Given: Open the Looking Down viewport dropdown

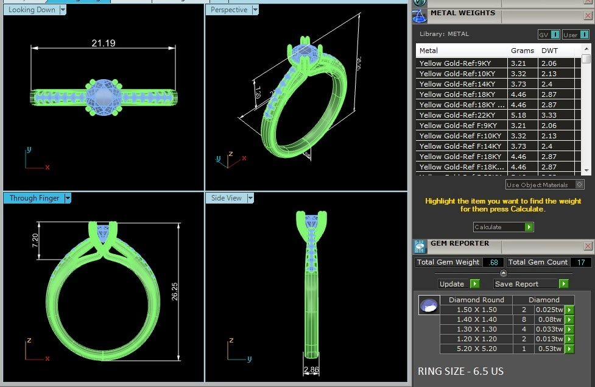Looking at the screenshot, I should [63, 10].
